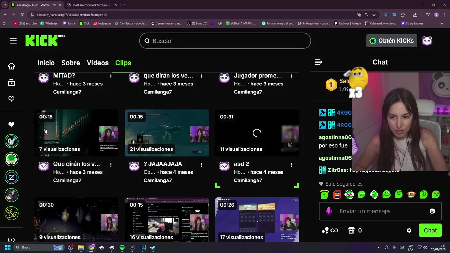Open options menu for 'MITAD?' clip
Screen dimensions: 450x253
111,76
